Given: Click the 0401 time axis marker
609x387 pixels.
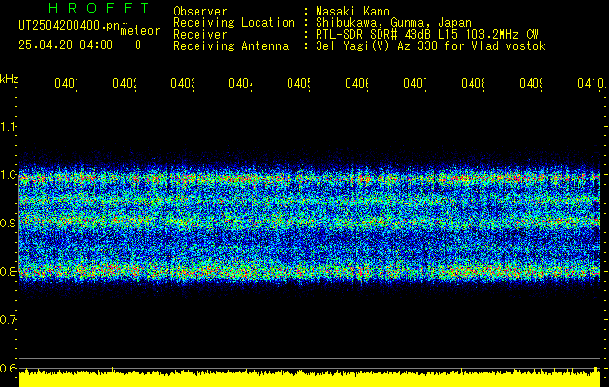Looking at the screenshot, I should coord(66,83).
